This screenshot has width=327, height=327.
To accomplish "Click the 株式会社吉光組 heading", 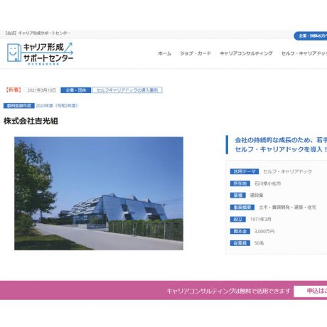I will click(x=31, y=121).
